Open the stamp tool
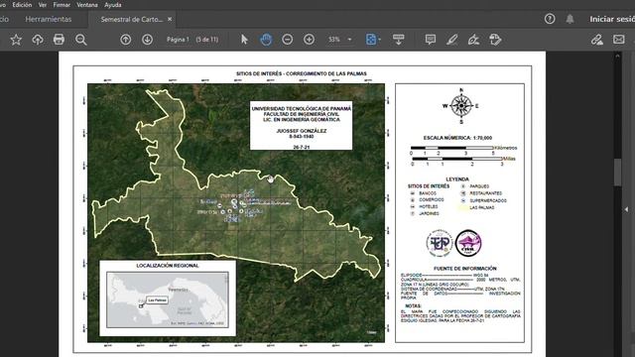The height and width of the screenshot is (357, 635). (x=495, y=40)
